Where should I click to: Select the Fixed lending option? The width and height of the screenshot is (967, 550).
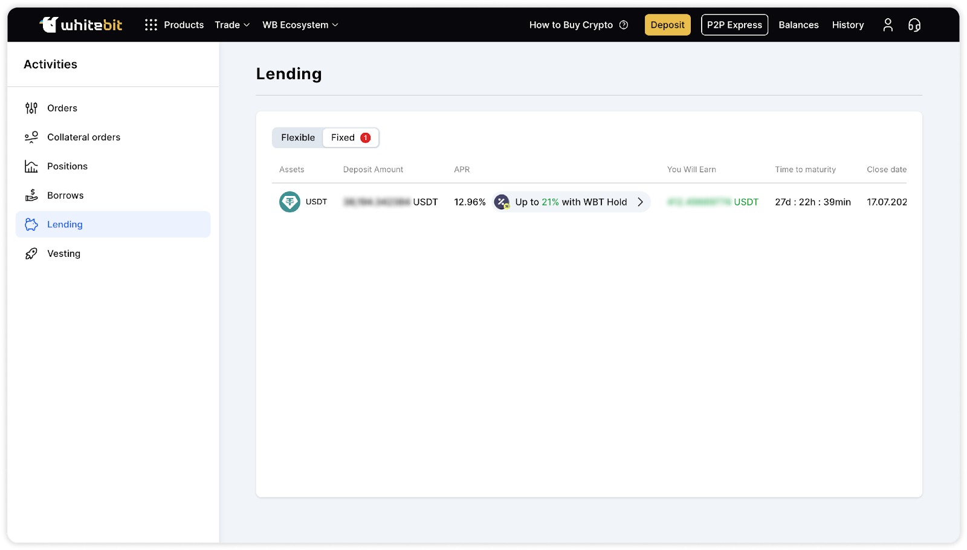click(343, 138)
